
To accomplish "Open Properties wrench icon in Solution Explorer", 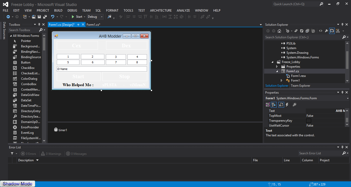I will pos(326,31).
